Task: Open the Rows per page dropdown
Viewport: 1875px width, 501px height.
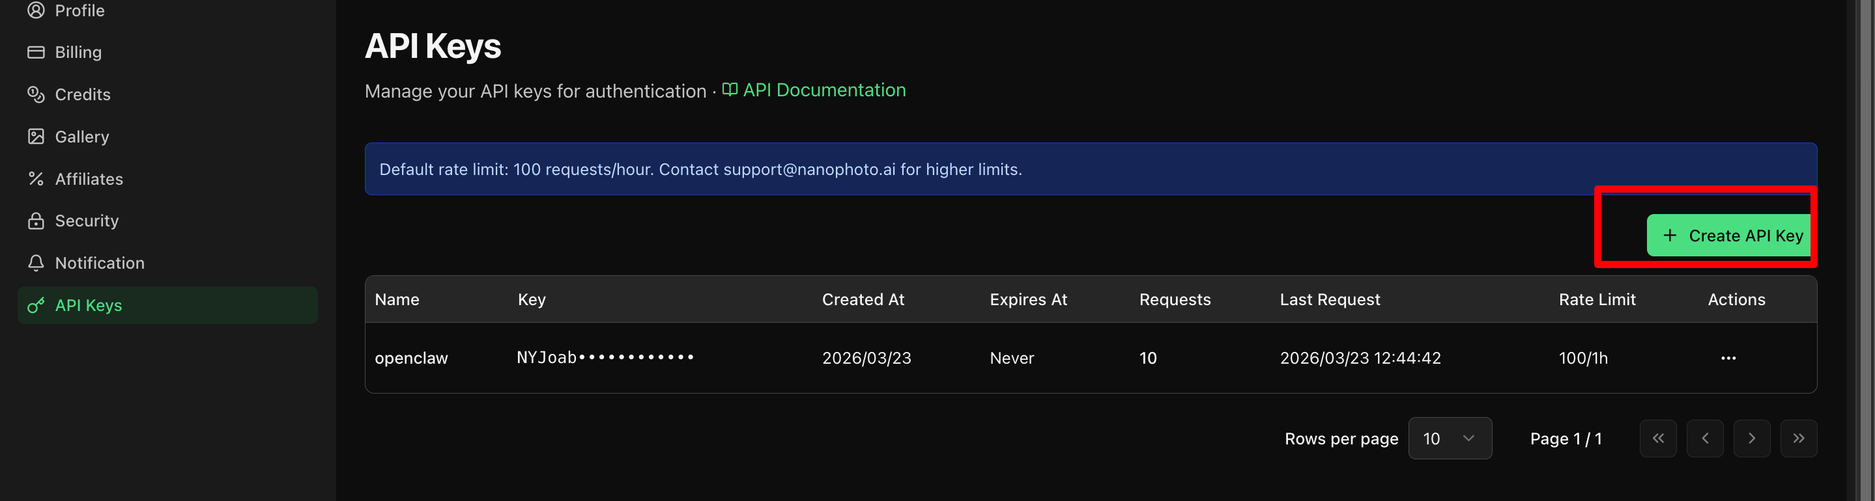Action: click(x=1449, y=439)
